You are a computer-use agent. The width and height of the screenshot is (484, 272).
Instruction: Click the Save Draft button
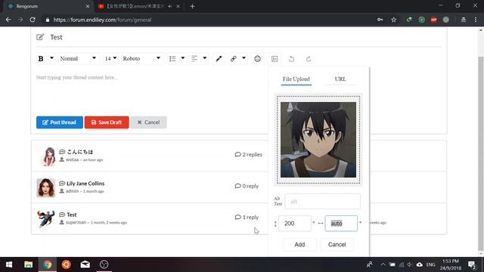(x=107, y=122)
